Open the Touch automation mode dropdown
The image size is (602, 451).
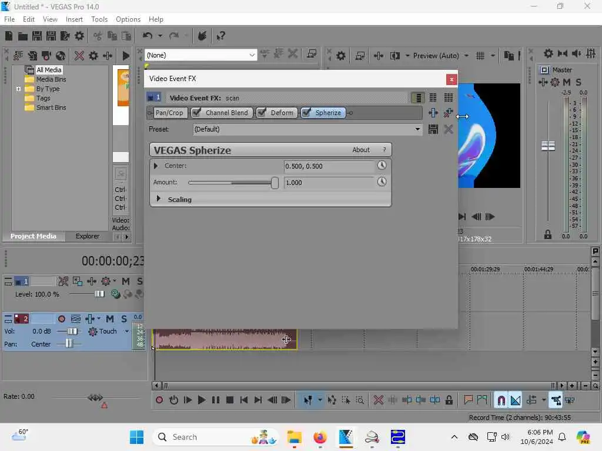[127, 331]
